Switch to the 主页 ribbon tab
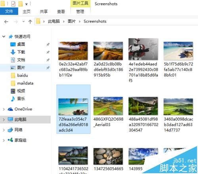 (27, 11)
